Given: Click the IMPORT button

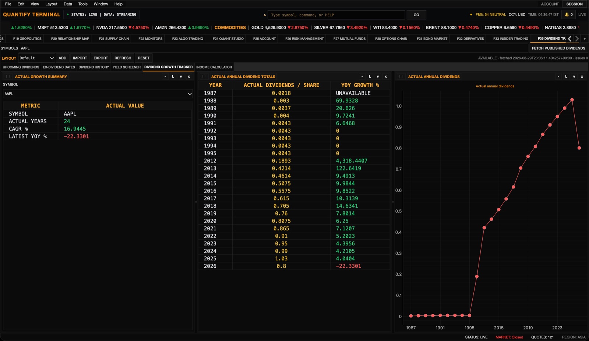Looking at the screenshot, I should point(80,58).
